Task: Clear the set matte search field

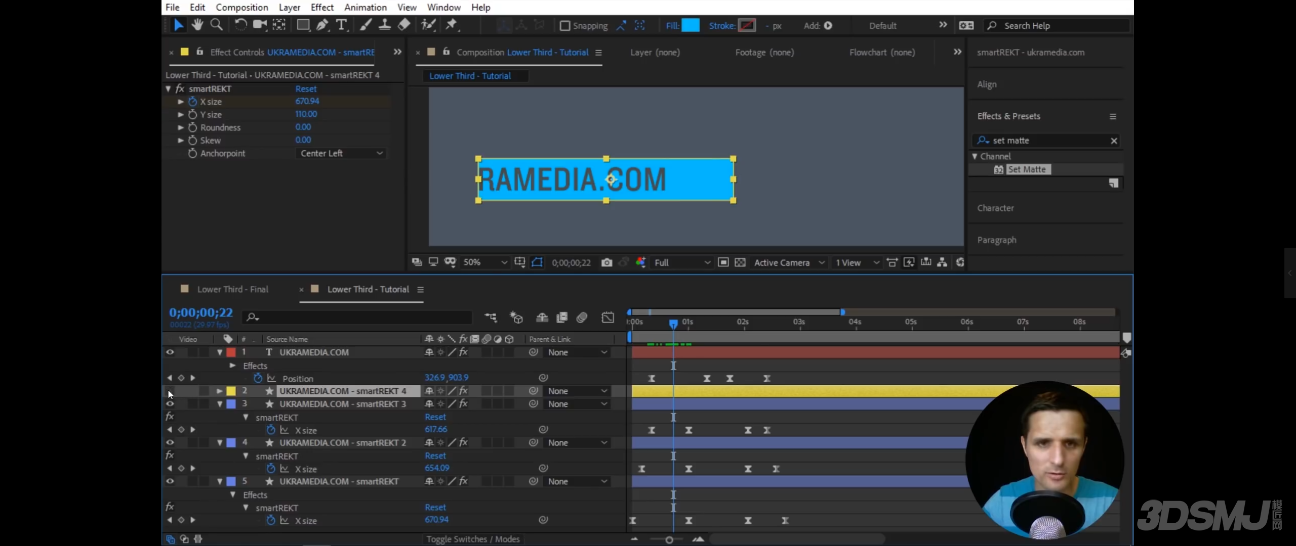Action: click(x=1114, y=141)
